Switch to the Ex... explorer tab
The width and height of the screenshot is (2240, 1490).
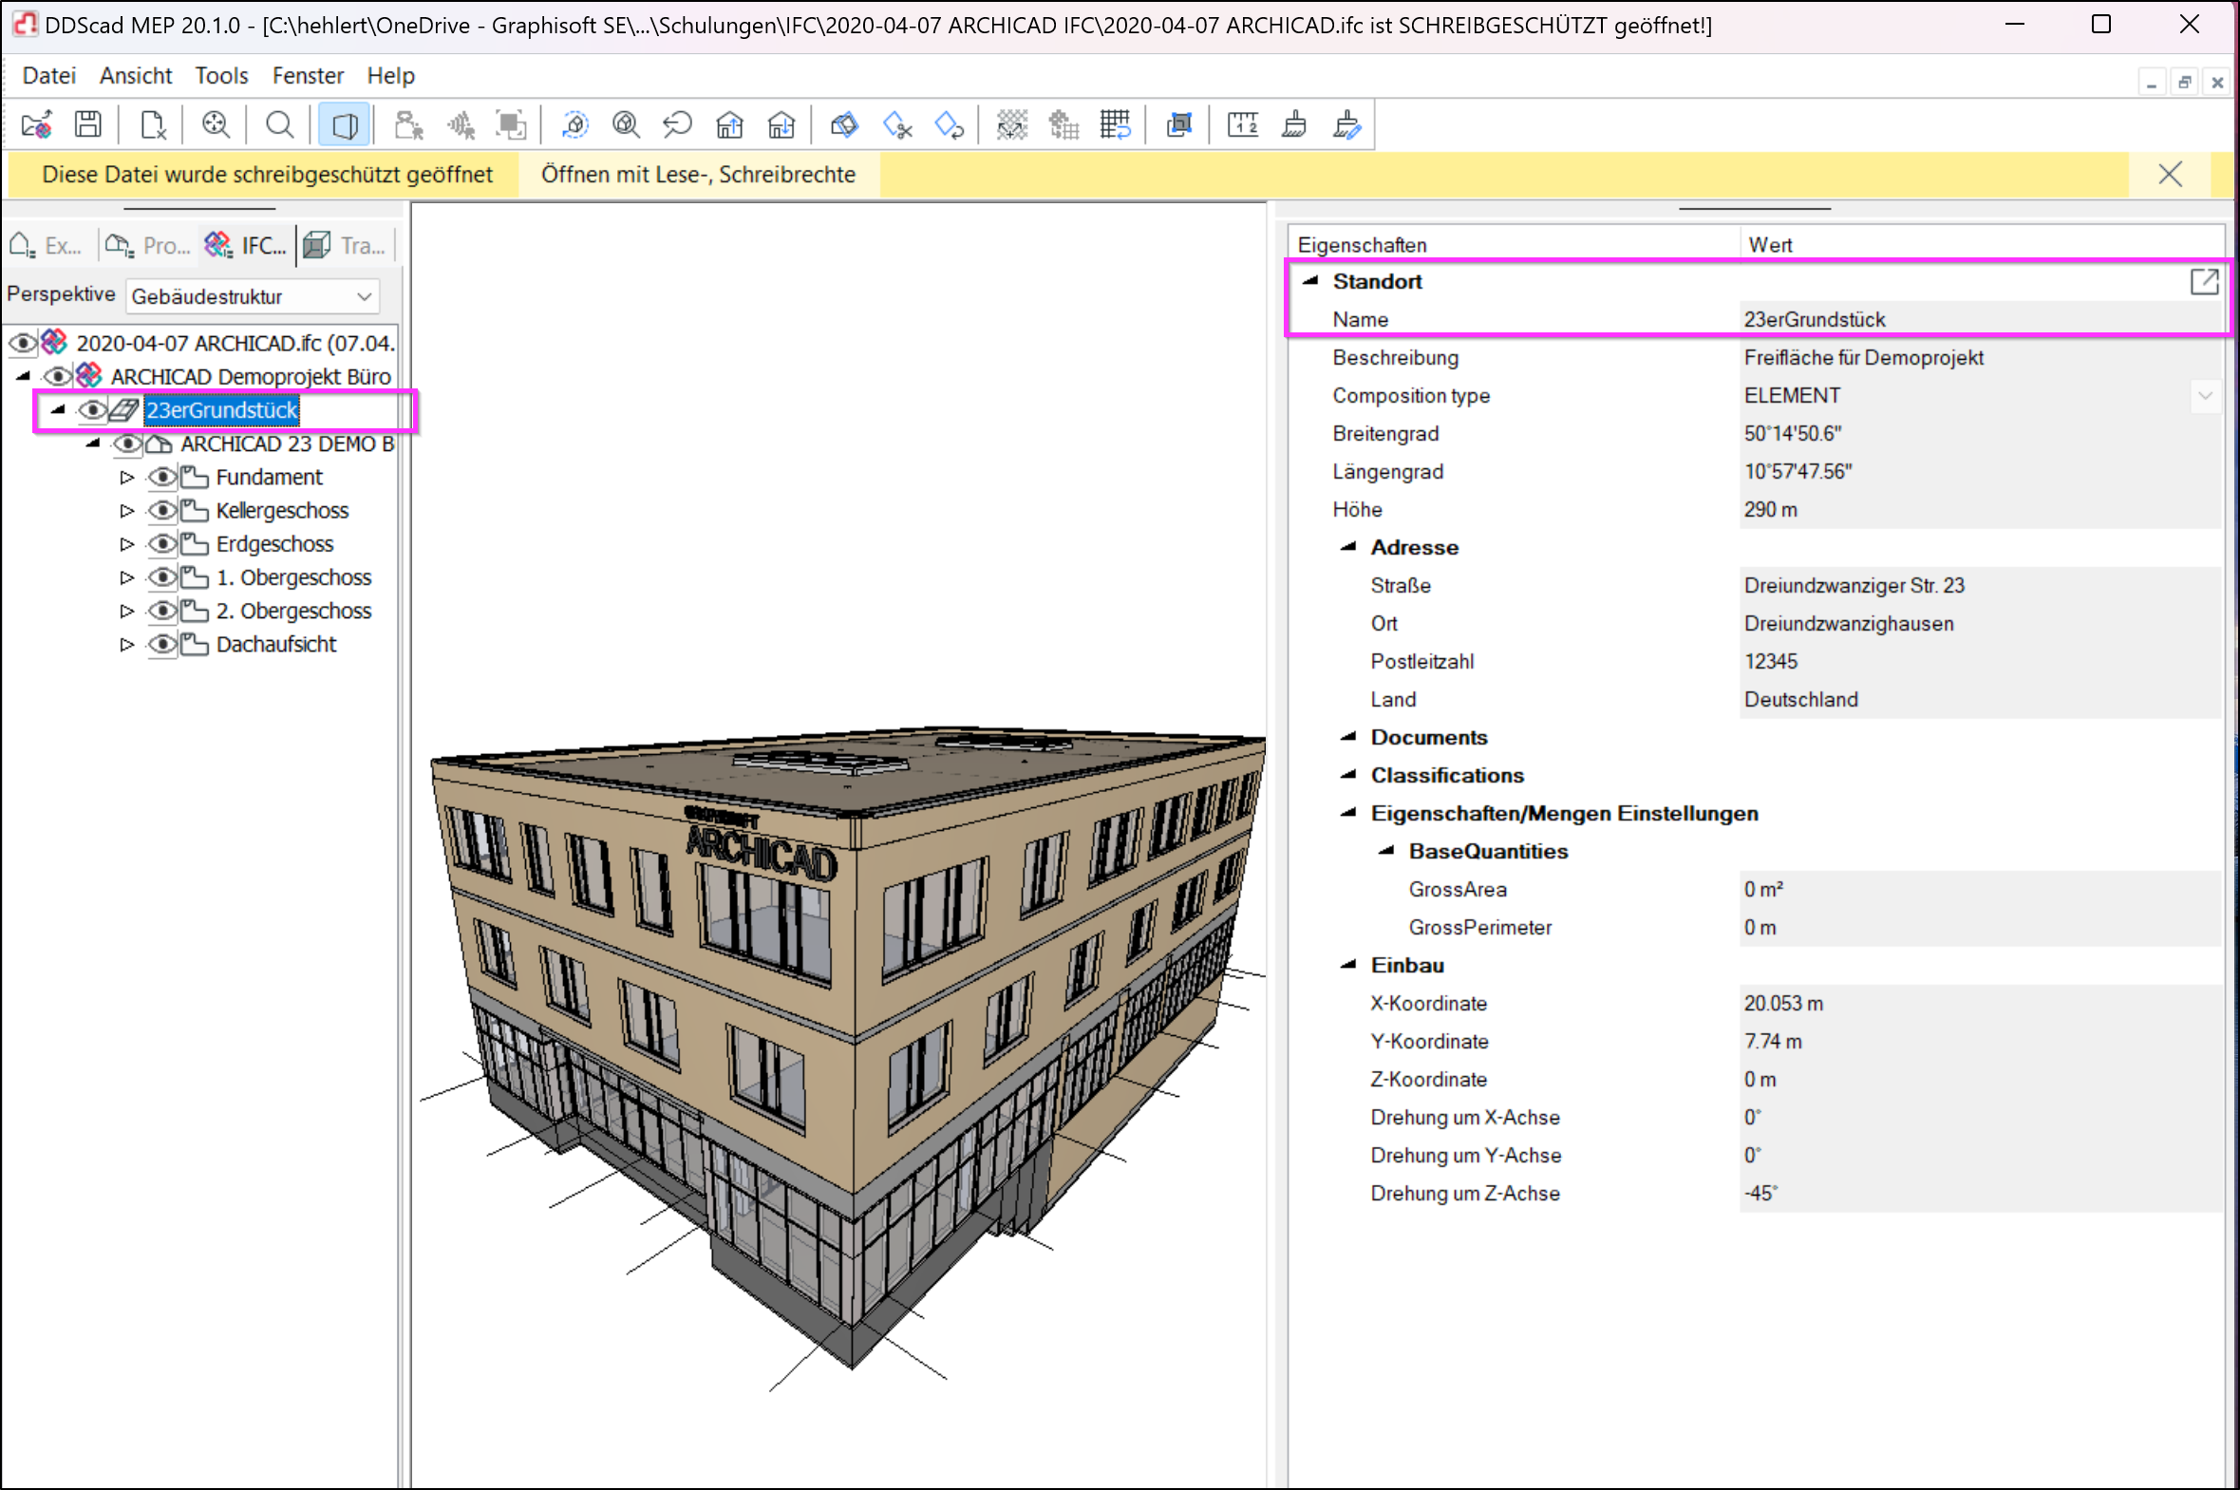point(47,245)
